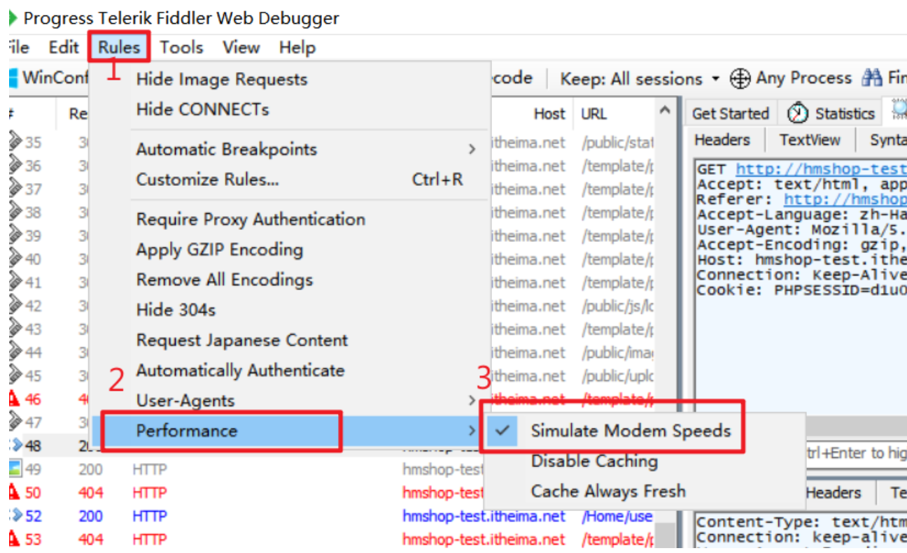Click /Home/use URL in session 52

[617, 516]
